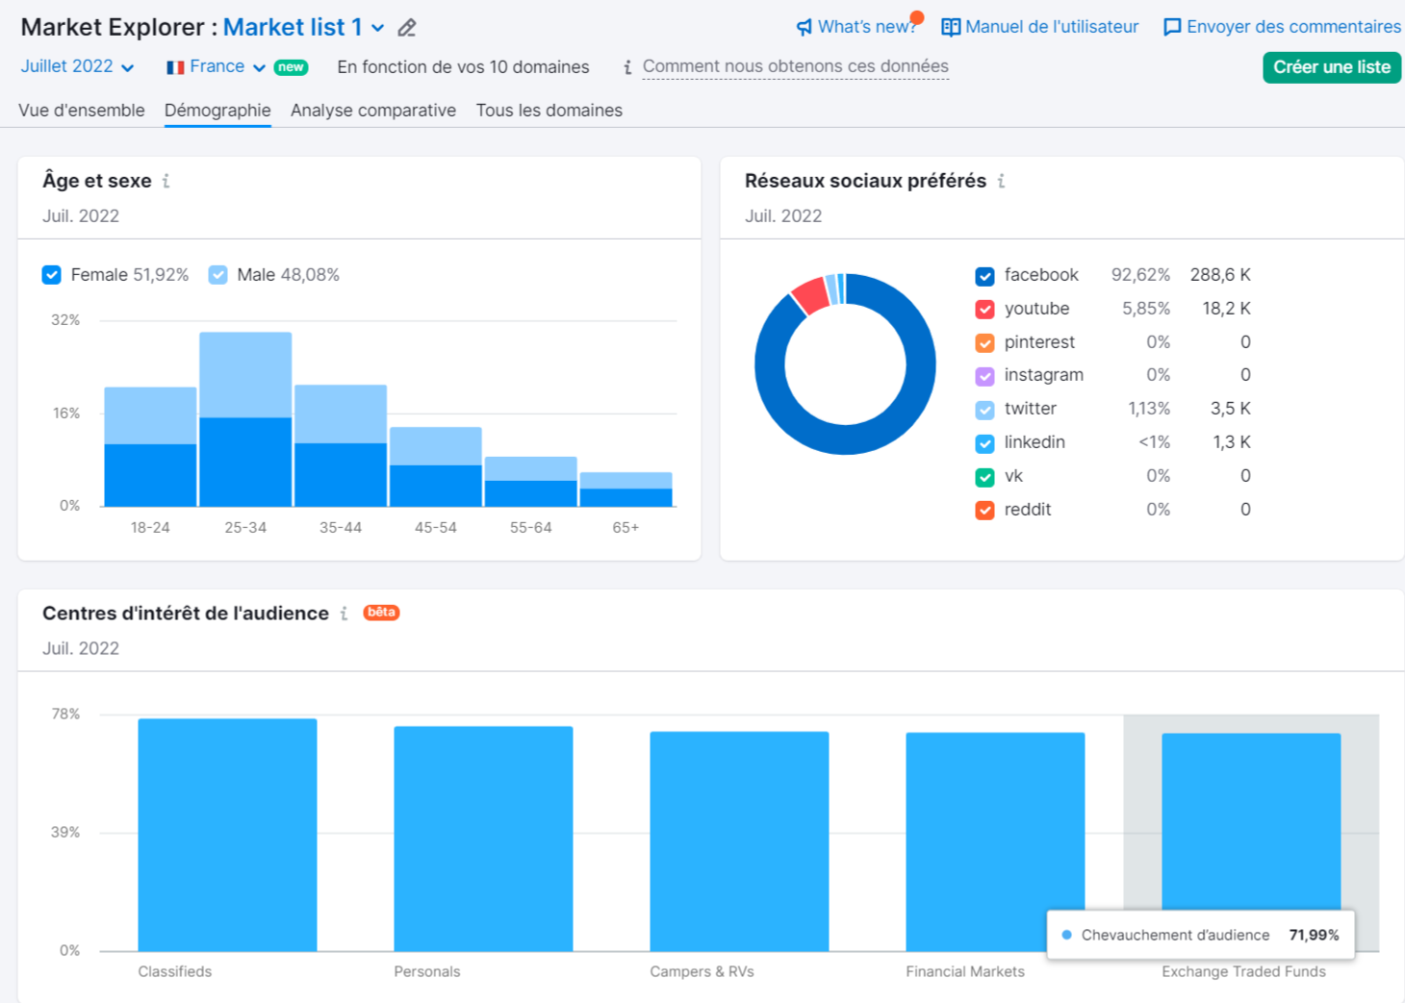Click the France flag icon
The height and width of the screenshot is (1003, 1405).
tap(174, 66)
